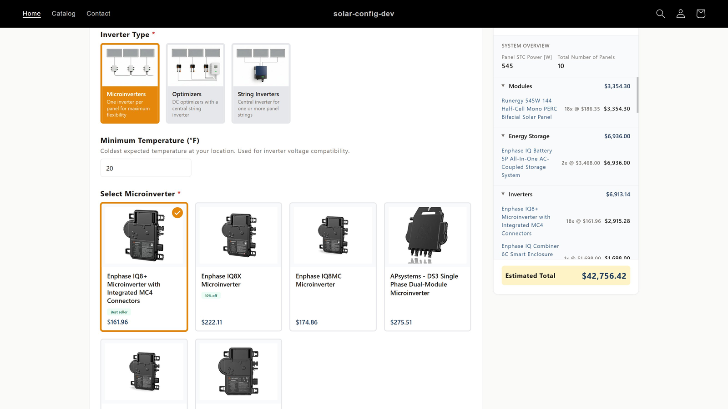Screen dimensions: 728x409
Task: Click the Total Number of Panels value 10
Action: (561, 66)
